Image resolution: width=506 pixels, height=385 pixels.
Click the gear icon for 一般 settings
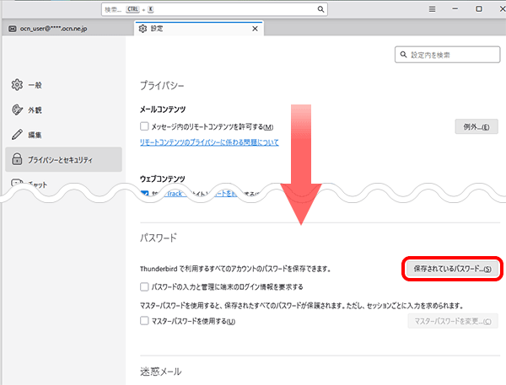pos(17,85)
